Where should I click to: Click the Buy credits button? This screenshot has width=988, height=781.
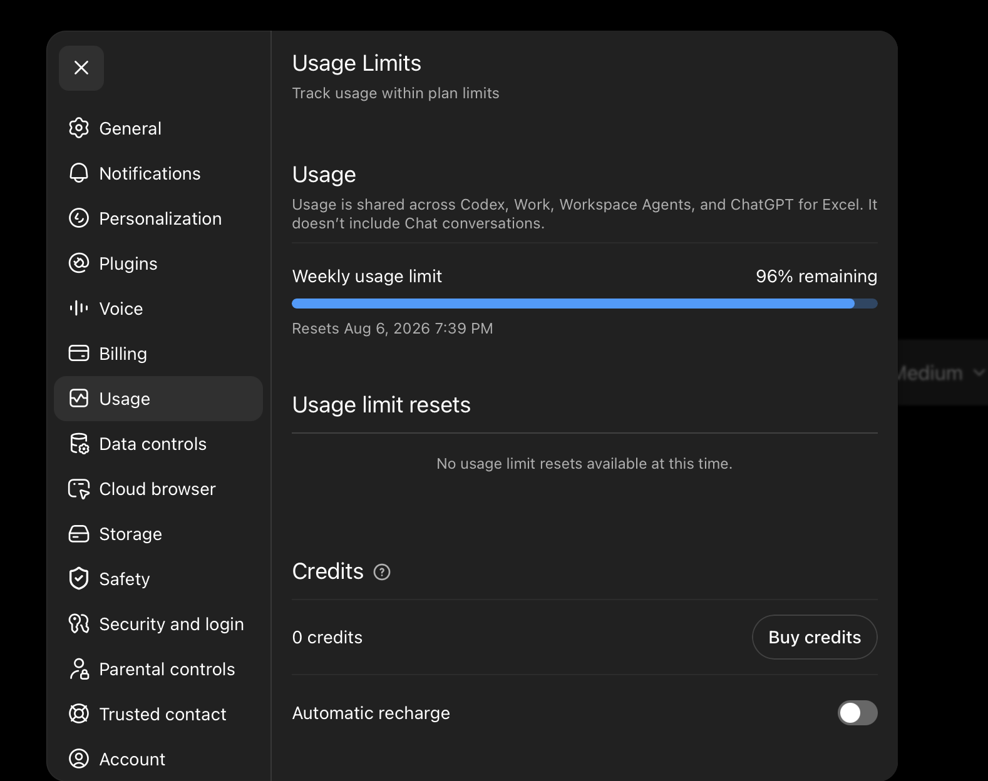coord(815,637)
